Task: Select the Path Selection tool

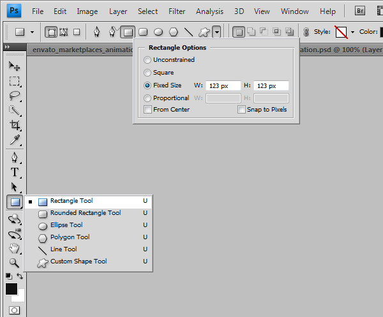Action: coord(15,187)
